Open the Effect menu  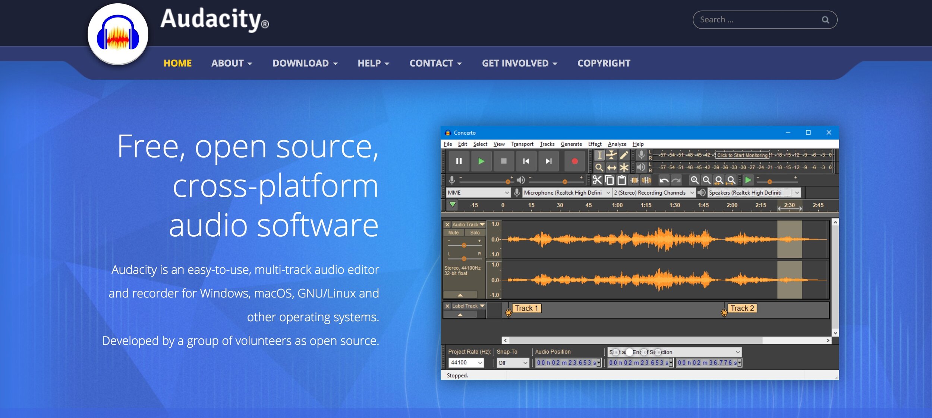595,144
